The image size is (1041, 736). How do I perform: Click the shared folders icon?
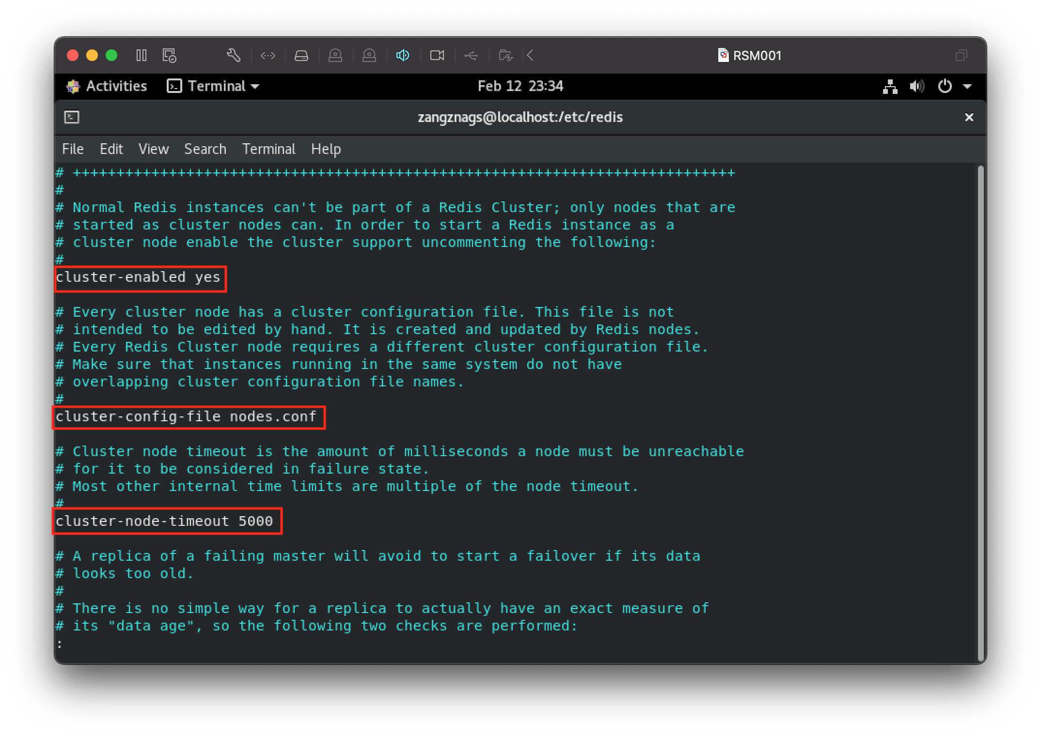505,56
